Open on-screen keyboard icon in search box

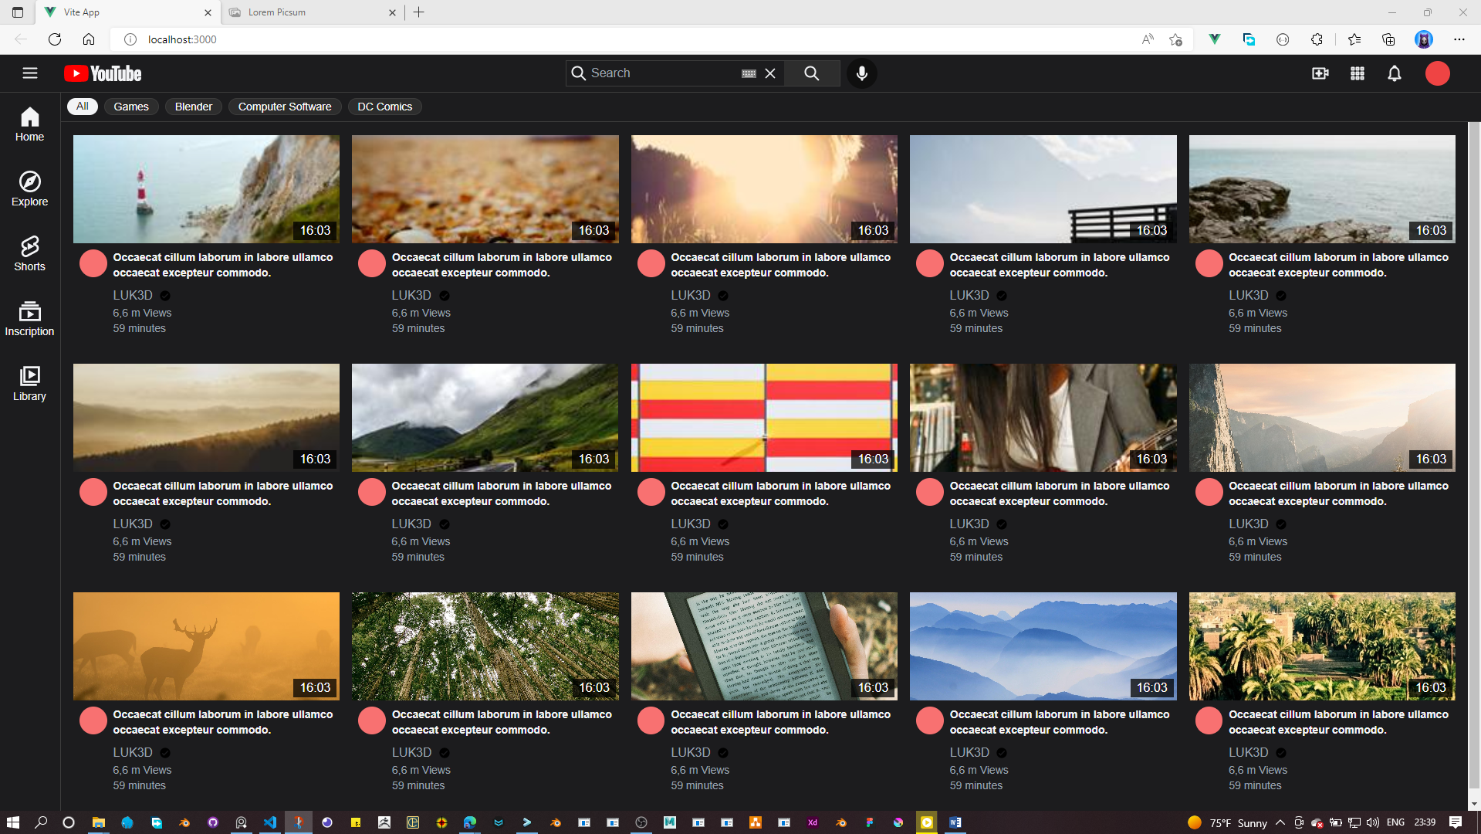[749, 73]
